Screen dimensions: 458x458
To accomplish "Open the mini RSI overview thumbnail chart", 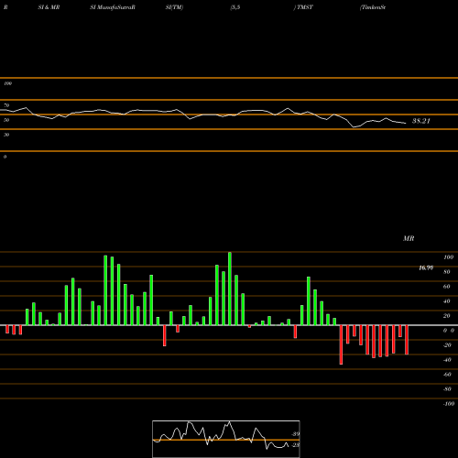I will click(x=226, y=439).
